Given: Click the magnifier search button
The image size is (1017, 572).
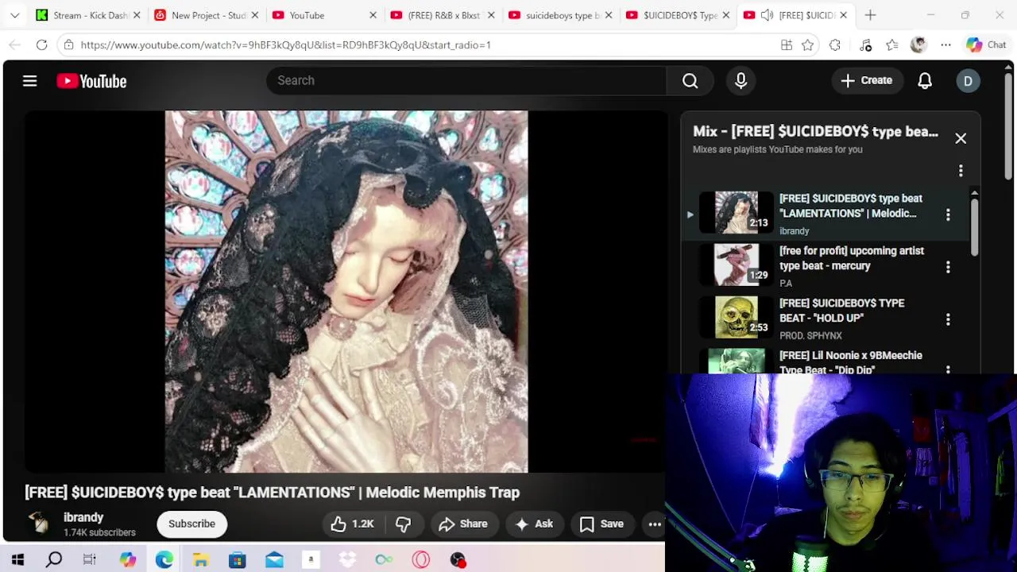Looking at the screenshot, I should pos(690,80).
